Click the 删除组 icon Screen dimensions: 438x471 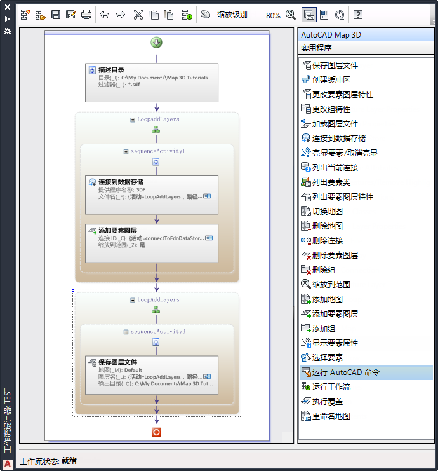[x=306, y=270]
